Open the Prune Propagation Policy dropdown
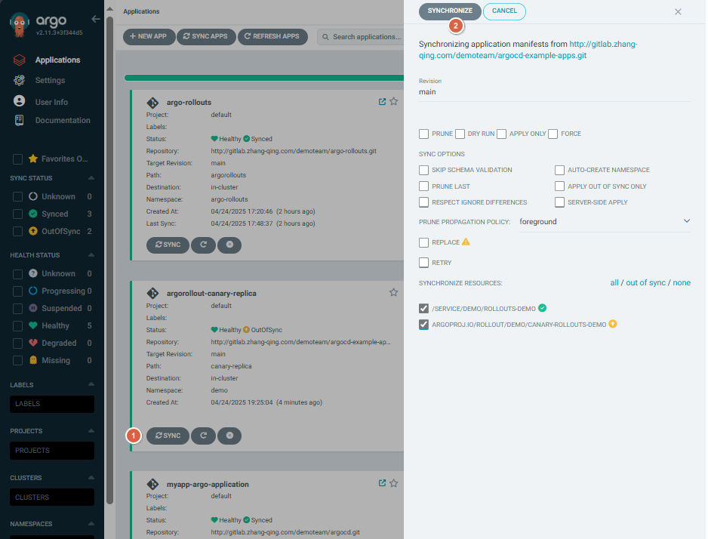 [x=605, y=222]
